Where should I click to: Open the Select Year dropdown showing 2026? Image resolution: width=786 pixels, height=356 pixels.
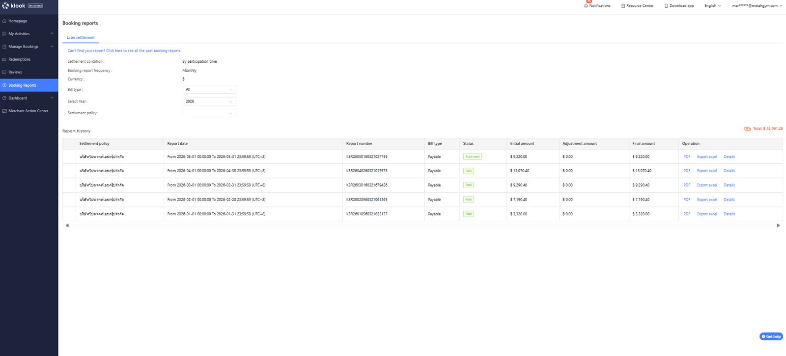[209, 102]
